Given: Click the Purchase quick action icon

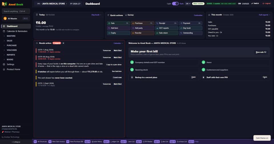Looking at the screenshot, I should [133, 23].
